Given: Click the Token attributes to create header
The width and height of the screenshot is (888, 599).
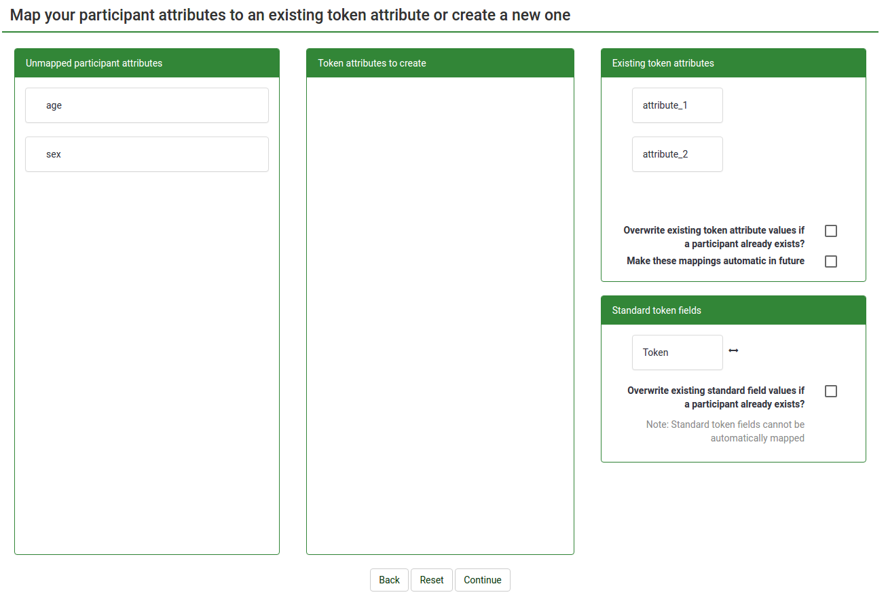Looking at the screenshot, I should coord(440,63).
